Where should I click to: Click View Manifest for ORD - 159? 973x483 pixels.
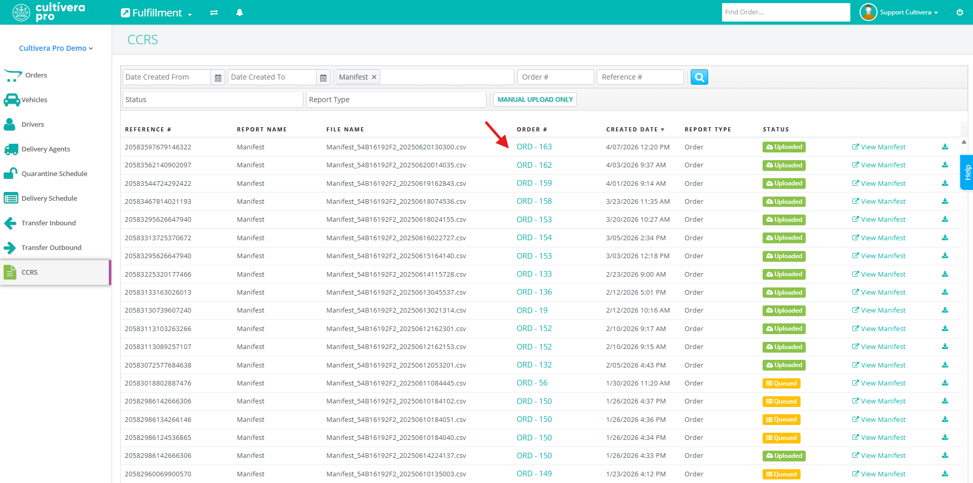click(879, 183)
